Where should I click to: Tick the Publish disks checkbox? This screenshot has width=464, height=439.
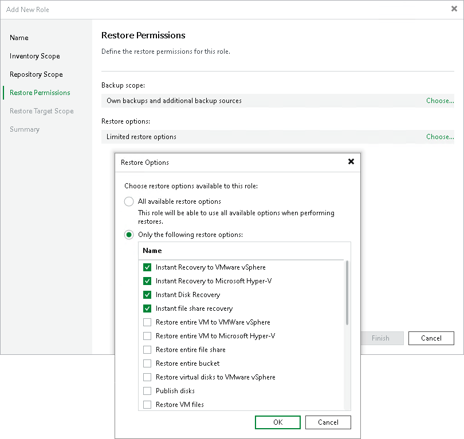pyautogui.click(x=147, y=391)
